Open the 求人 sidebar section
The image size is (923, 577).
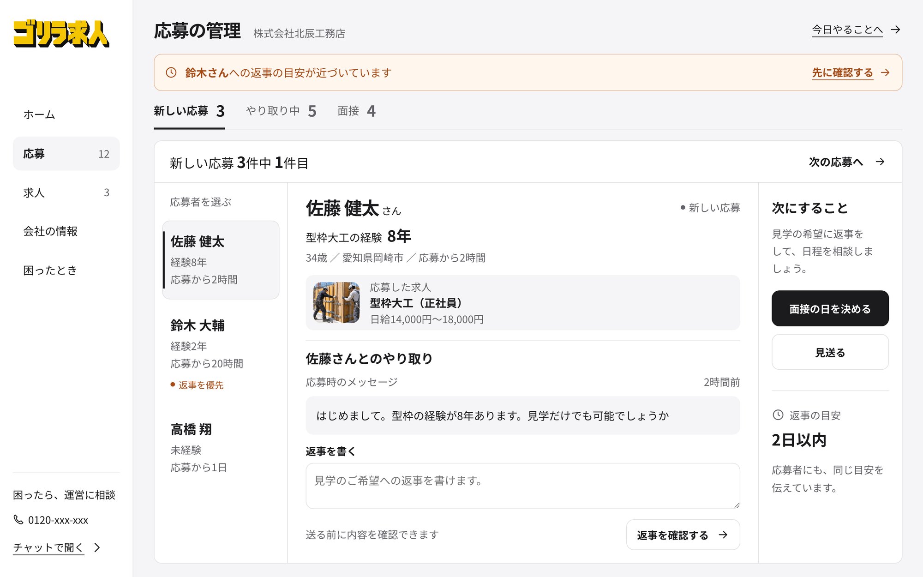pyautogui.click(x=66, y=192)
